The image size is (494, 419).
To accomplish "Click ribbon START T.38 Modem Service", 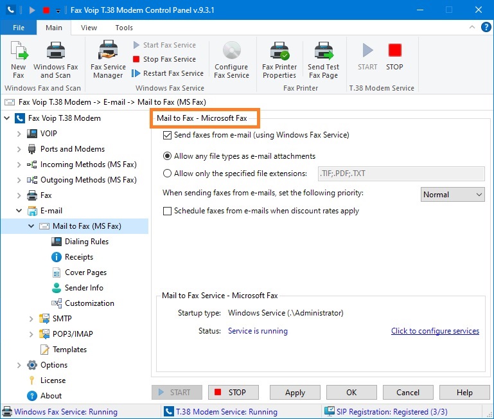I will click(x=367, y=57).
